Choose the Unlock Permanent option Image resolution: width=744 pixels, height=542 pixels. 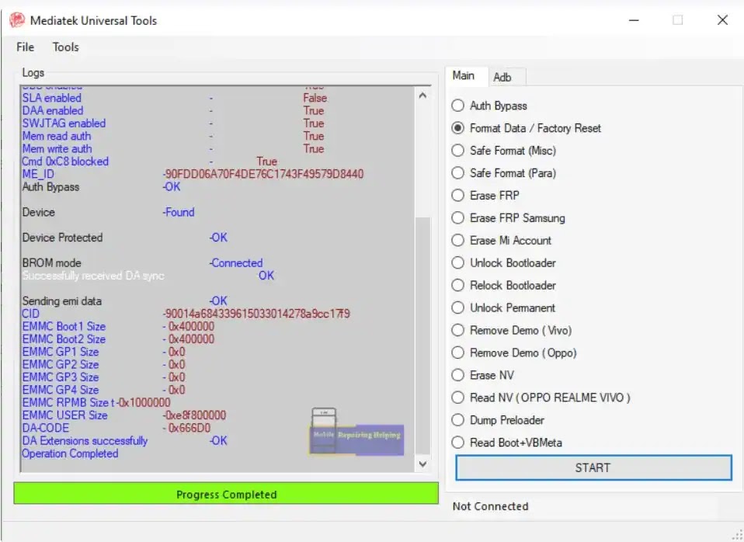[503, 307]
